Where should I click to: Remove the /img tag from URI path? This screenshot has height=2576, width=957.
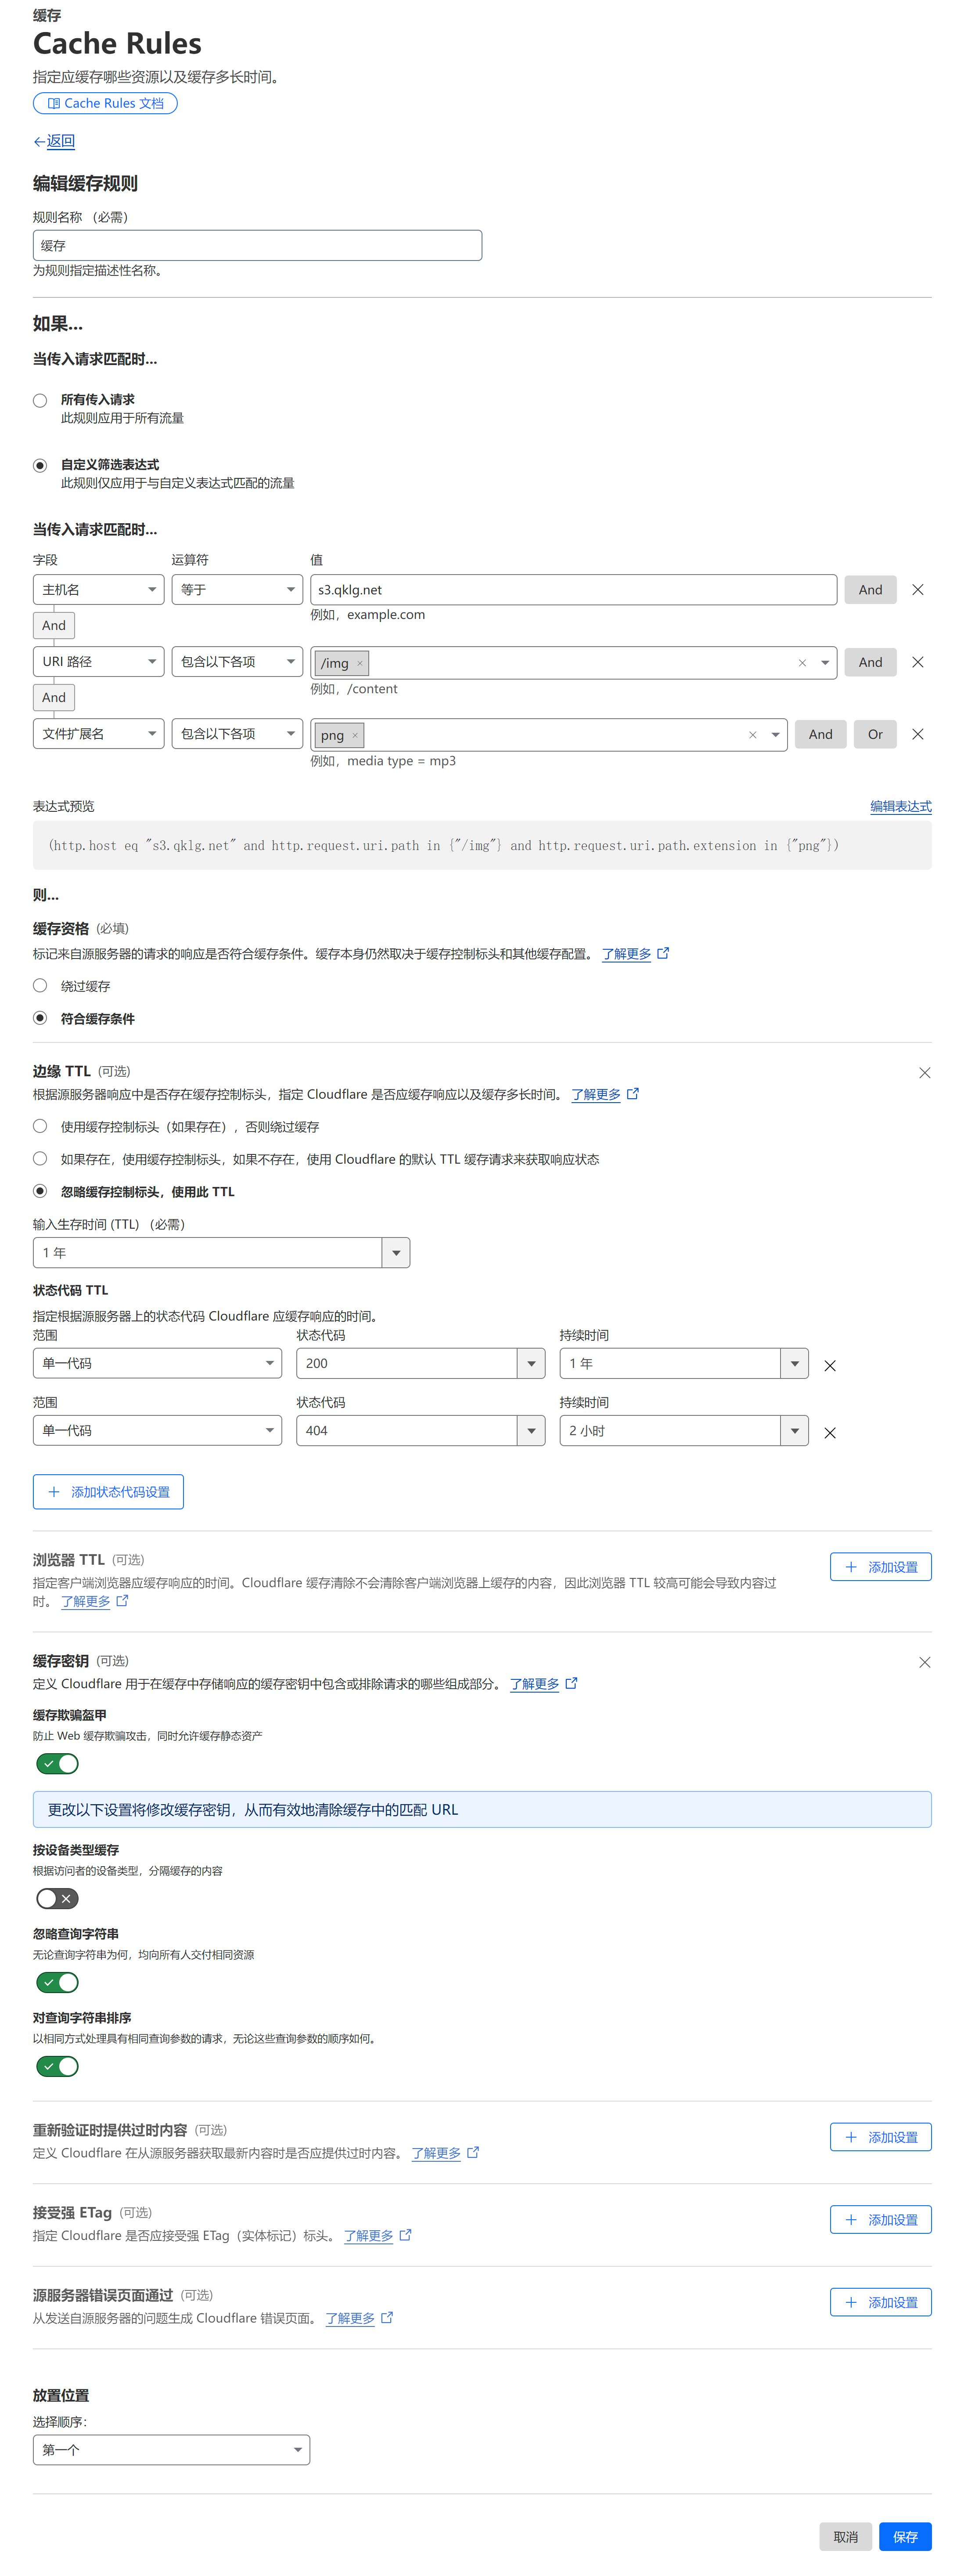pyautogui.click(x=360, y=663)
